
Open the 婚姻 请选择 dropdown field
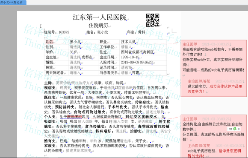(75, 62)
